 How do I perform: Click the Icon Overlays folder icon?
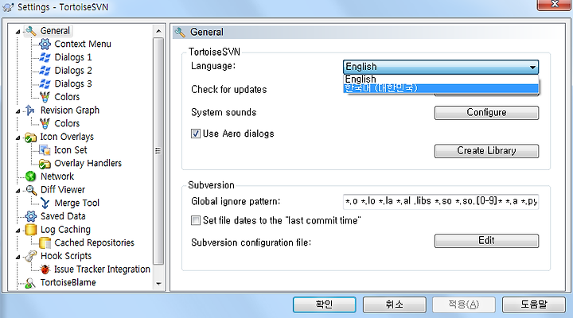30,137
